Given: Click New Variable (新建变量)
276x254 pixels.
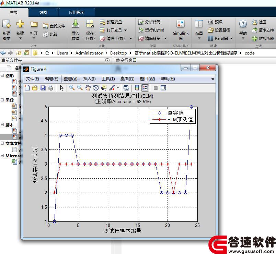Looking at the screenshot, I should click(111, 22).
